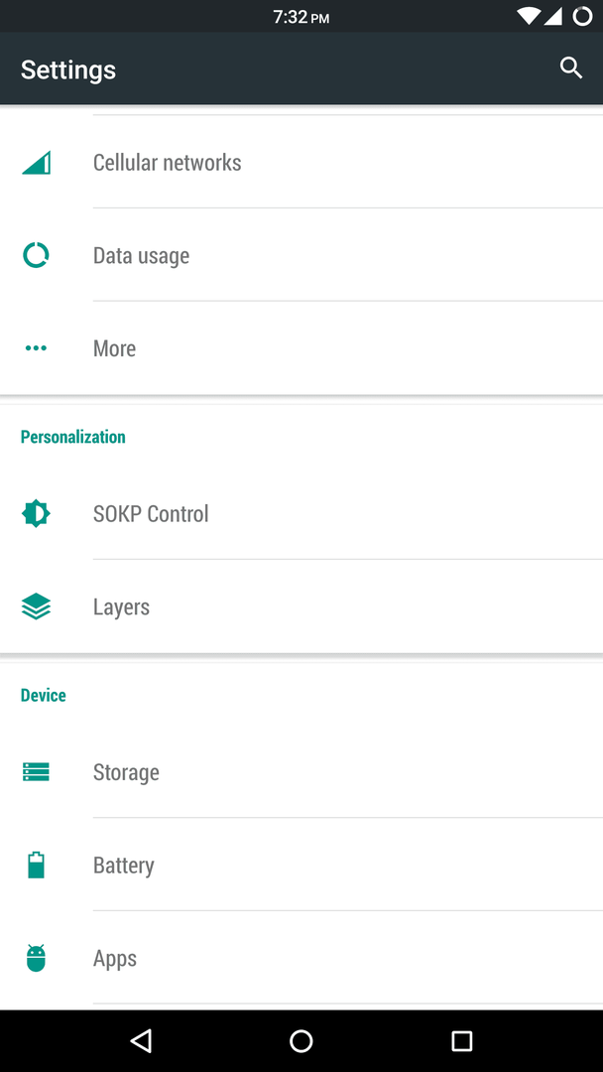603x1072 pixels.
Task: Tap the Battery icon
Action: click(36, 865)
